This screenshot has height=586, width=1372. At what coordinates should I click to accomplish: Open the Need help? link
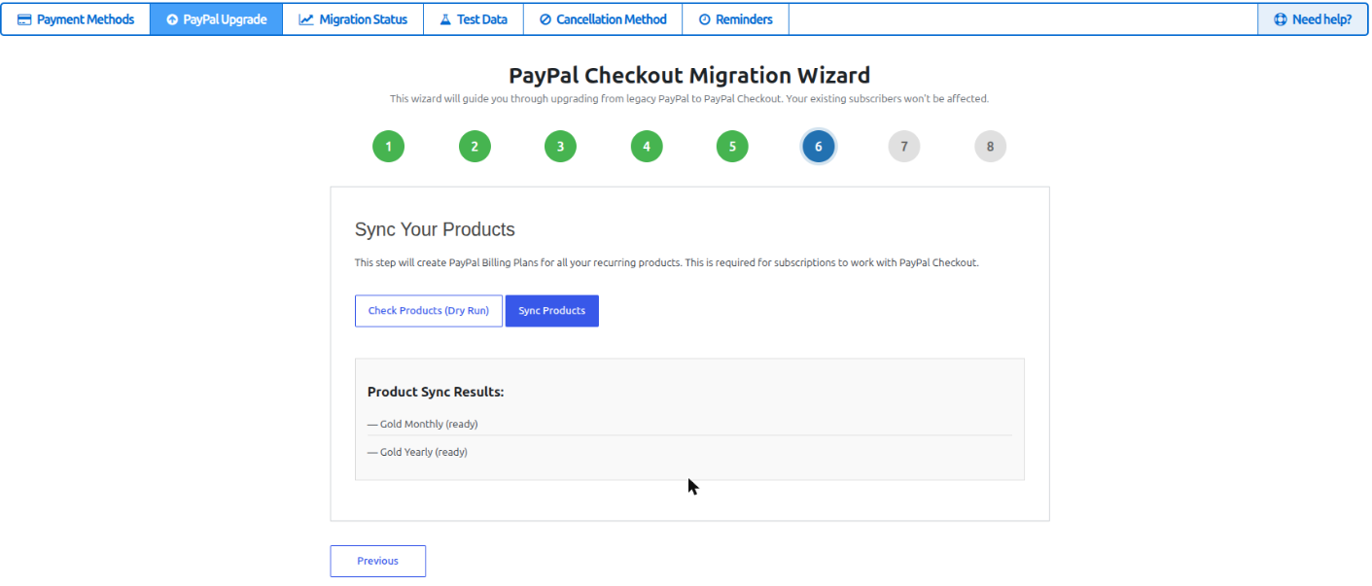1313,19
